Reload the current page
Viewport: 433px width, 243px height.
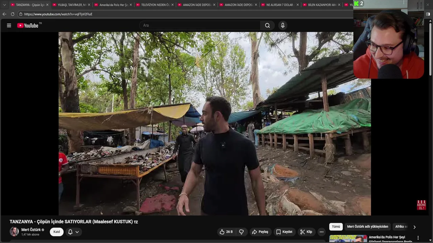pos(13,14)
